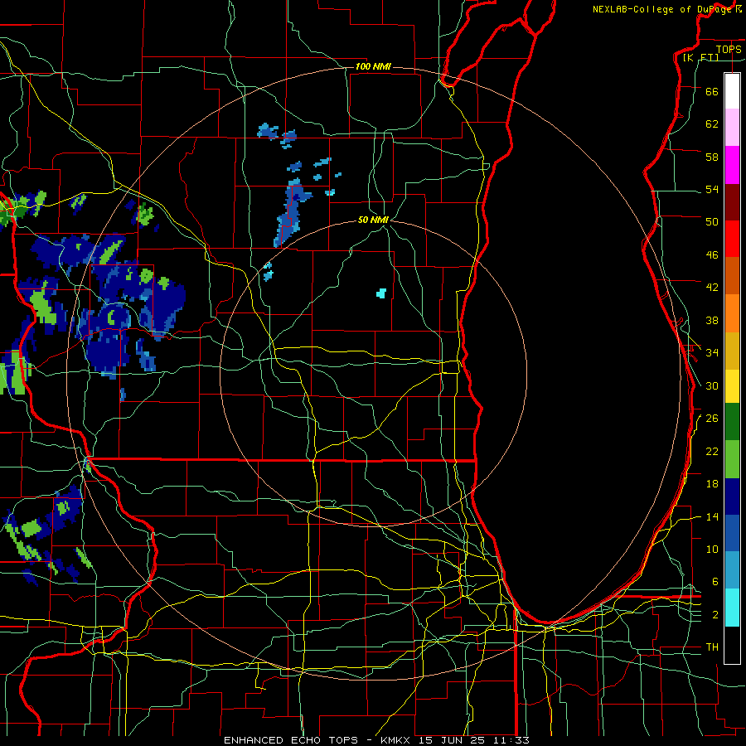
Task: Click the gold legend swatch near 34
Action: pyautogui.click(x=732, y=351)
